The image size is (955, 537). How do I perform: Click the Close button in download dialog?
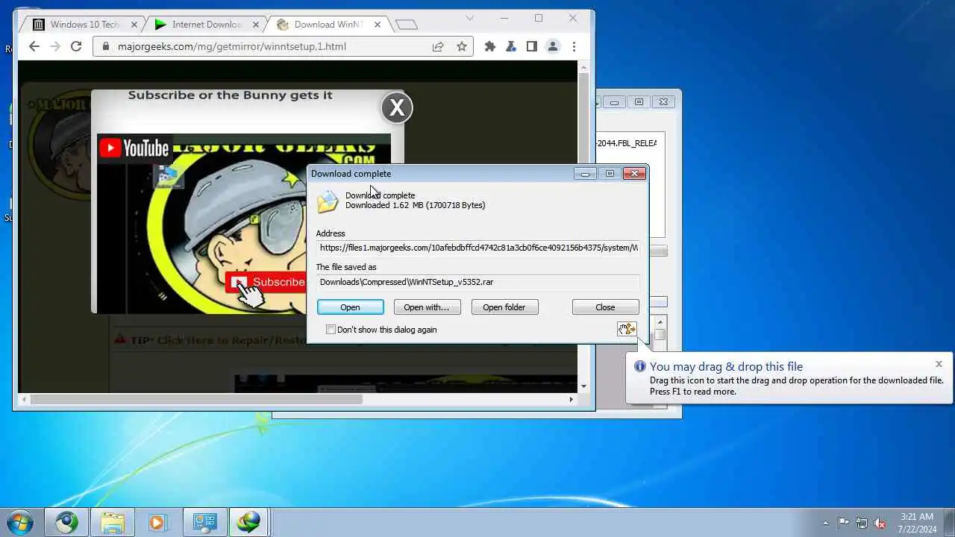click(x=605, y=307)
